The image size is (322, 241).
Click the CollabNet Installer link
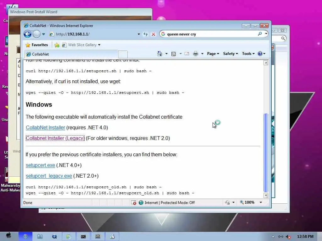tap(45, 127)
